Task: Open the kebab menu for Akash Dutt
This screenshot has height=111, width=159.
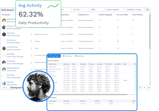Action: [31, 35]
